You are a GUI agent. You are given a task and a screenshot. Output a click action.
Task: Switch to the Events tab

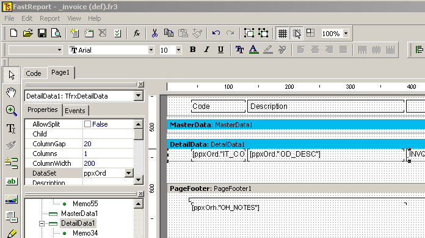pyautogui.click(x=75, y=111)
